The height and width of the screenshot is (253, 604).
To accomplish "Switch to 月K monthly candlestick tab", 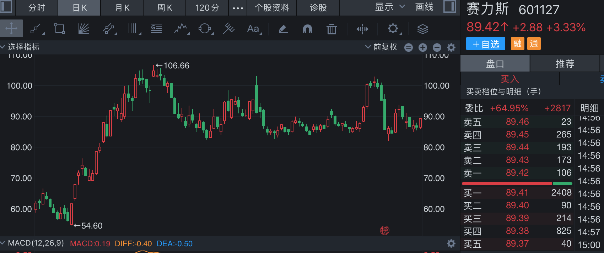I will (122, 8).
